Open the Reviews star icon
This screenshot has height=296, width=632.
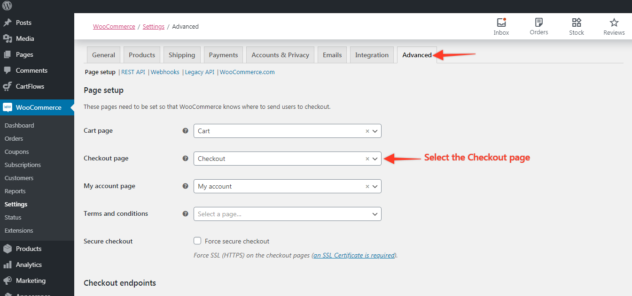point(614,23)
